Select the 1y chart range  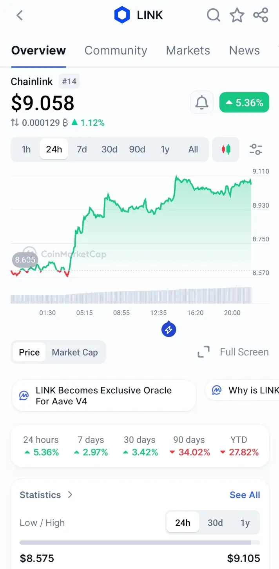165,149
